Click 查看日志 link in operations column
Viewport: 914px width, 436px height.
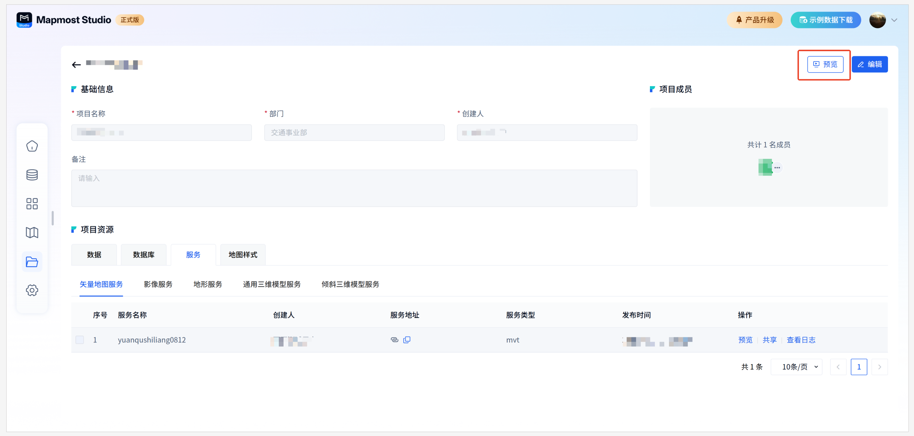[x=801, y=340]
